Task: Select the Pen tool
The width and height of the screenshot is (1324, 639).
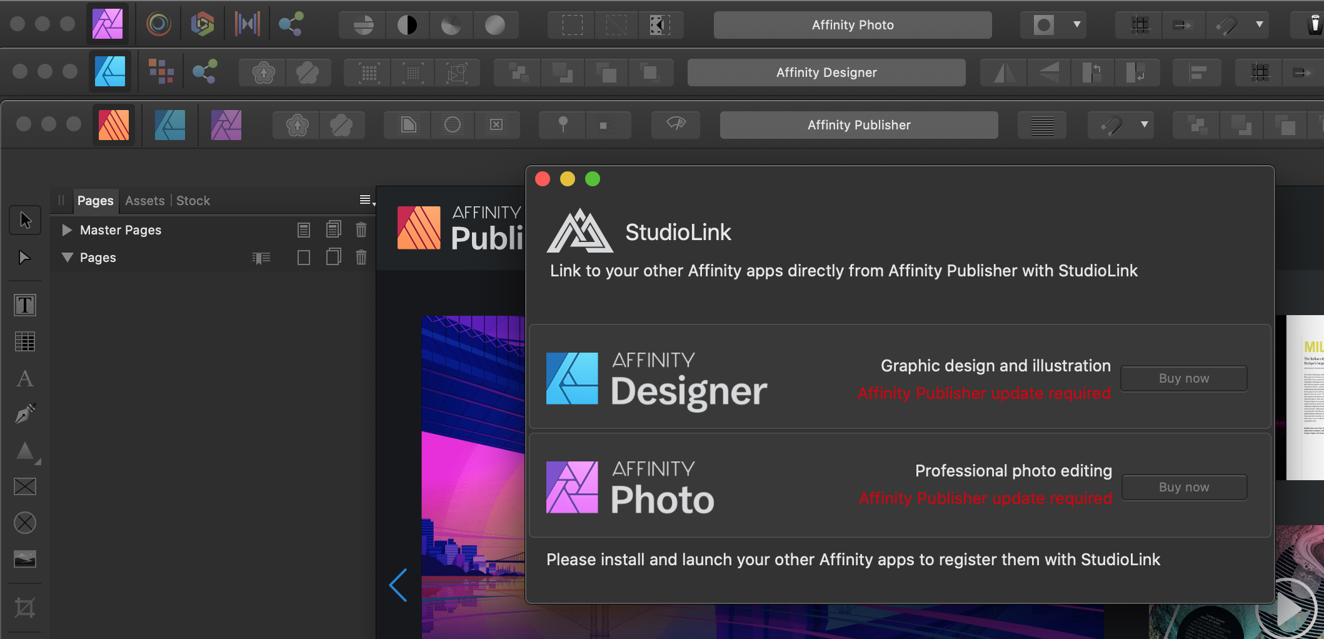Action: click(25, 414)
